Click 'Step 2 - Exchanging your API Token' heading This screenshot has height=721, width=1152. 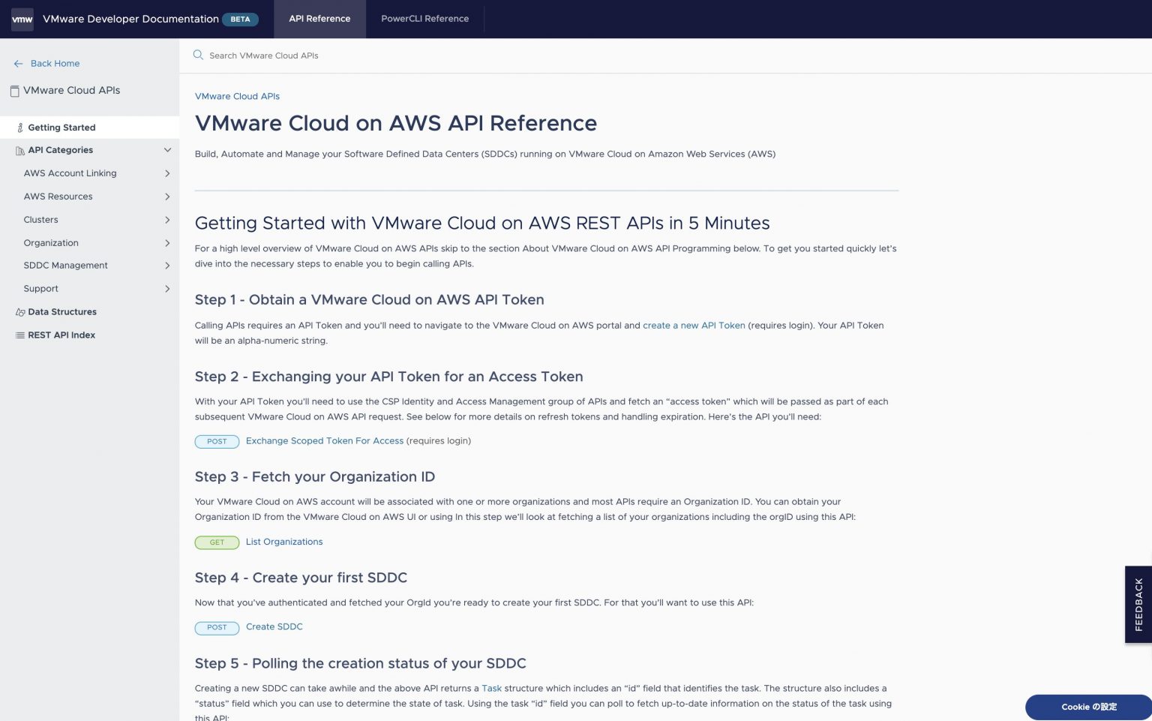point(388,377)
